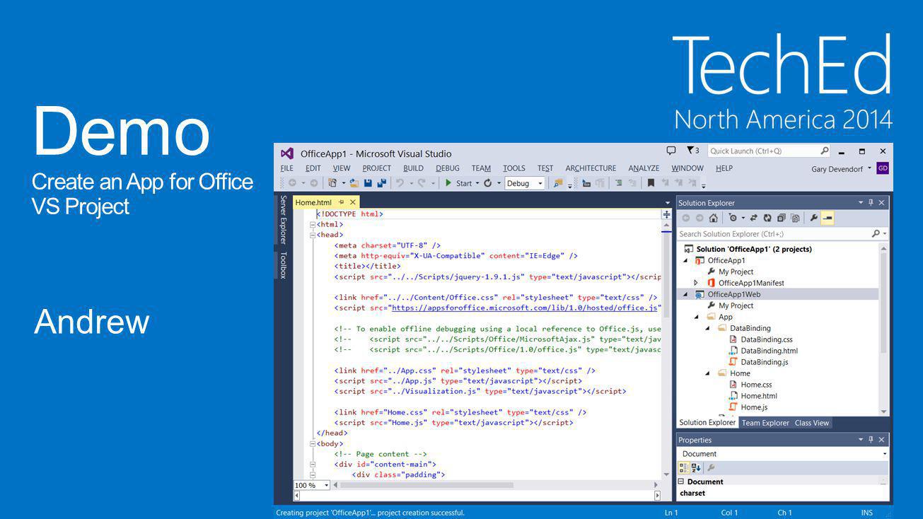Click the Properties wrench icon in Solution Explorer

point(814,218)
